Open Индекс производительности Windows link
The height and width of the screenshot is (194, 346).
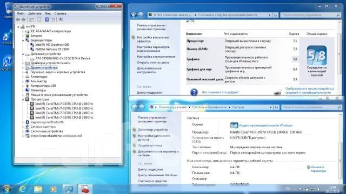(265, 126)
